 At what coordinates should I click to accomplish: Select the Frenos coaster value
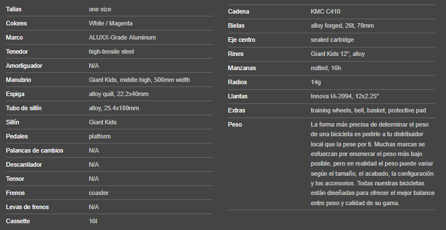[99, 193]
